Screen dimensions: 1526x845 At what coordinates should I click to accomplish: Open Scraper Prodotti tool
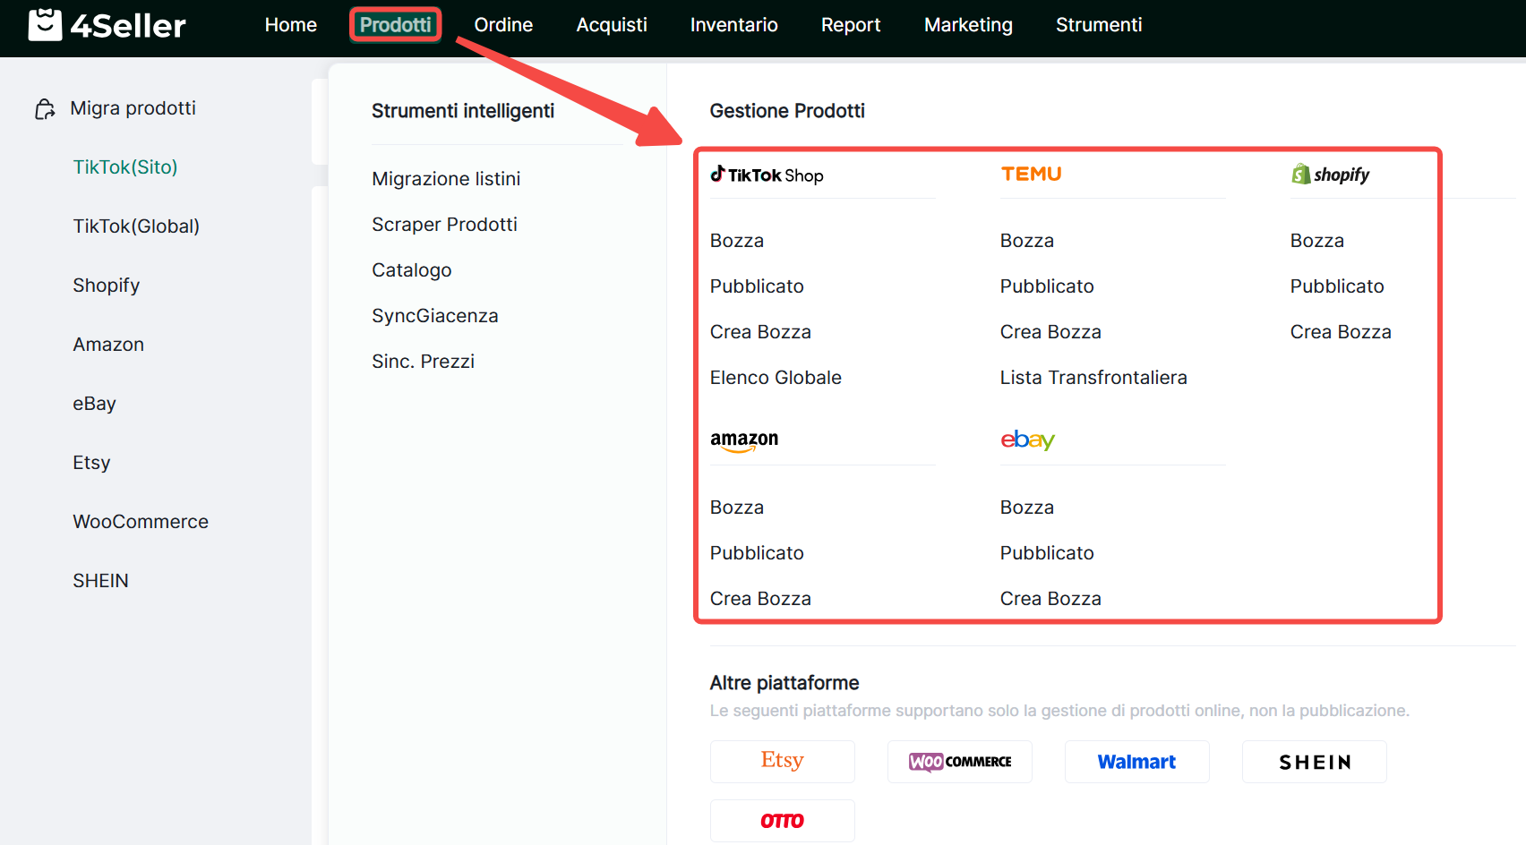click(x=444, y=225)
